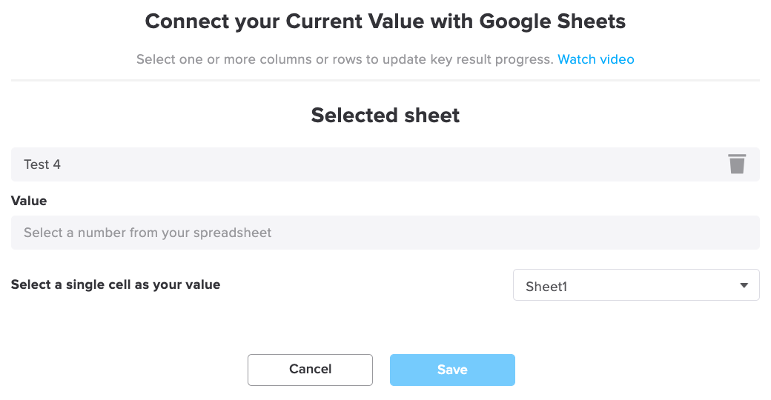The image size is (771, 400).
Task: Open the Watch video link
Action: [595, 59]
